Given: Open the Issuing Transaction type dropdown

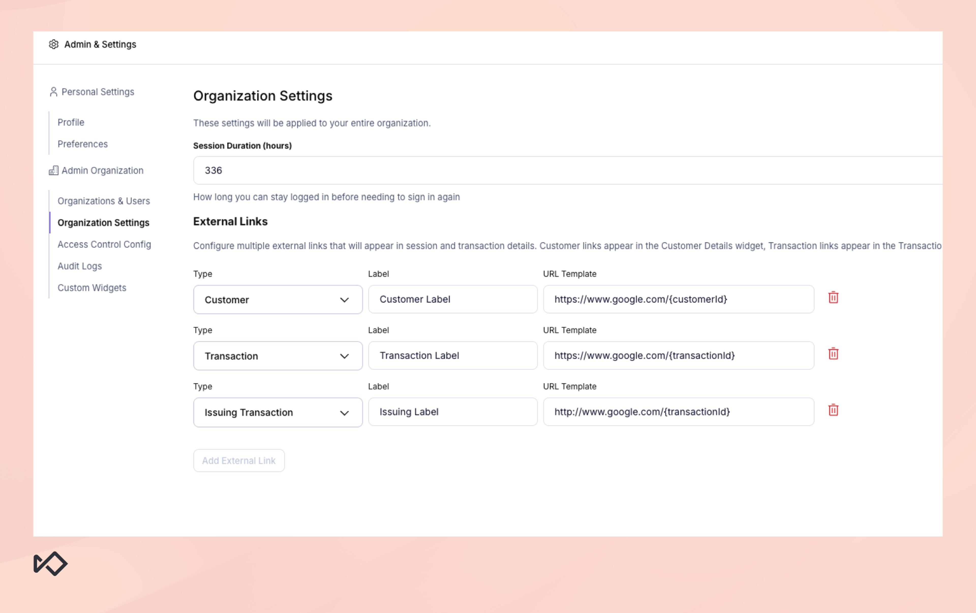Looking at the screenshot, I should (x=278, y=412).
